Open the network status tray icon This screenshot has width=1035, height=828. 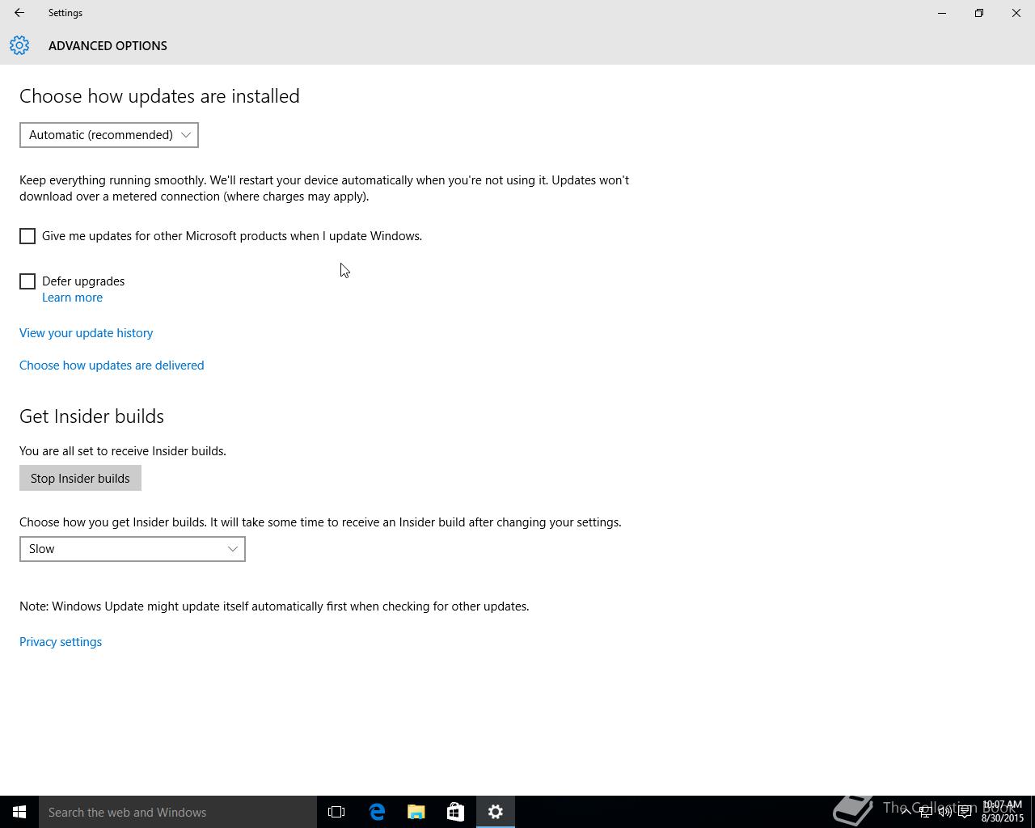(x=926, y=812)
